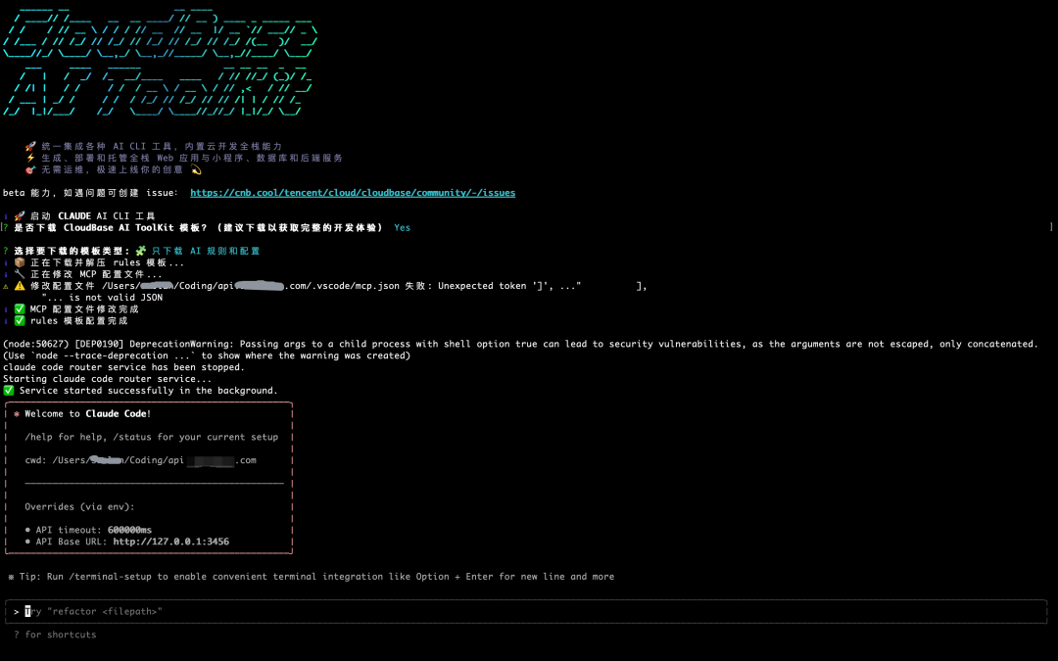1058x661 pixels.
Task: Click the asterisk icon before Welcome to Claude Code
Action: coord(17,413)
